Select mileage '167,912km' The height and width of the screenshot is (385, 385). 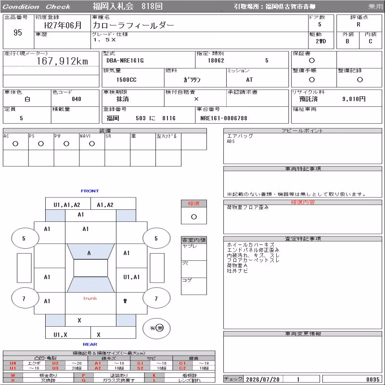(x=63, y=61)
